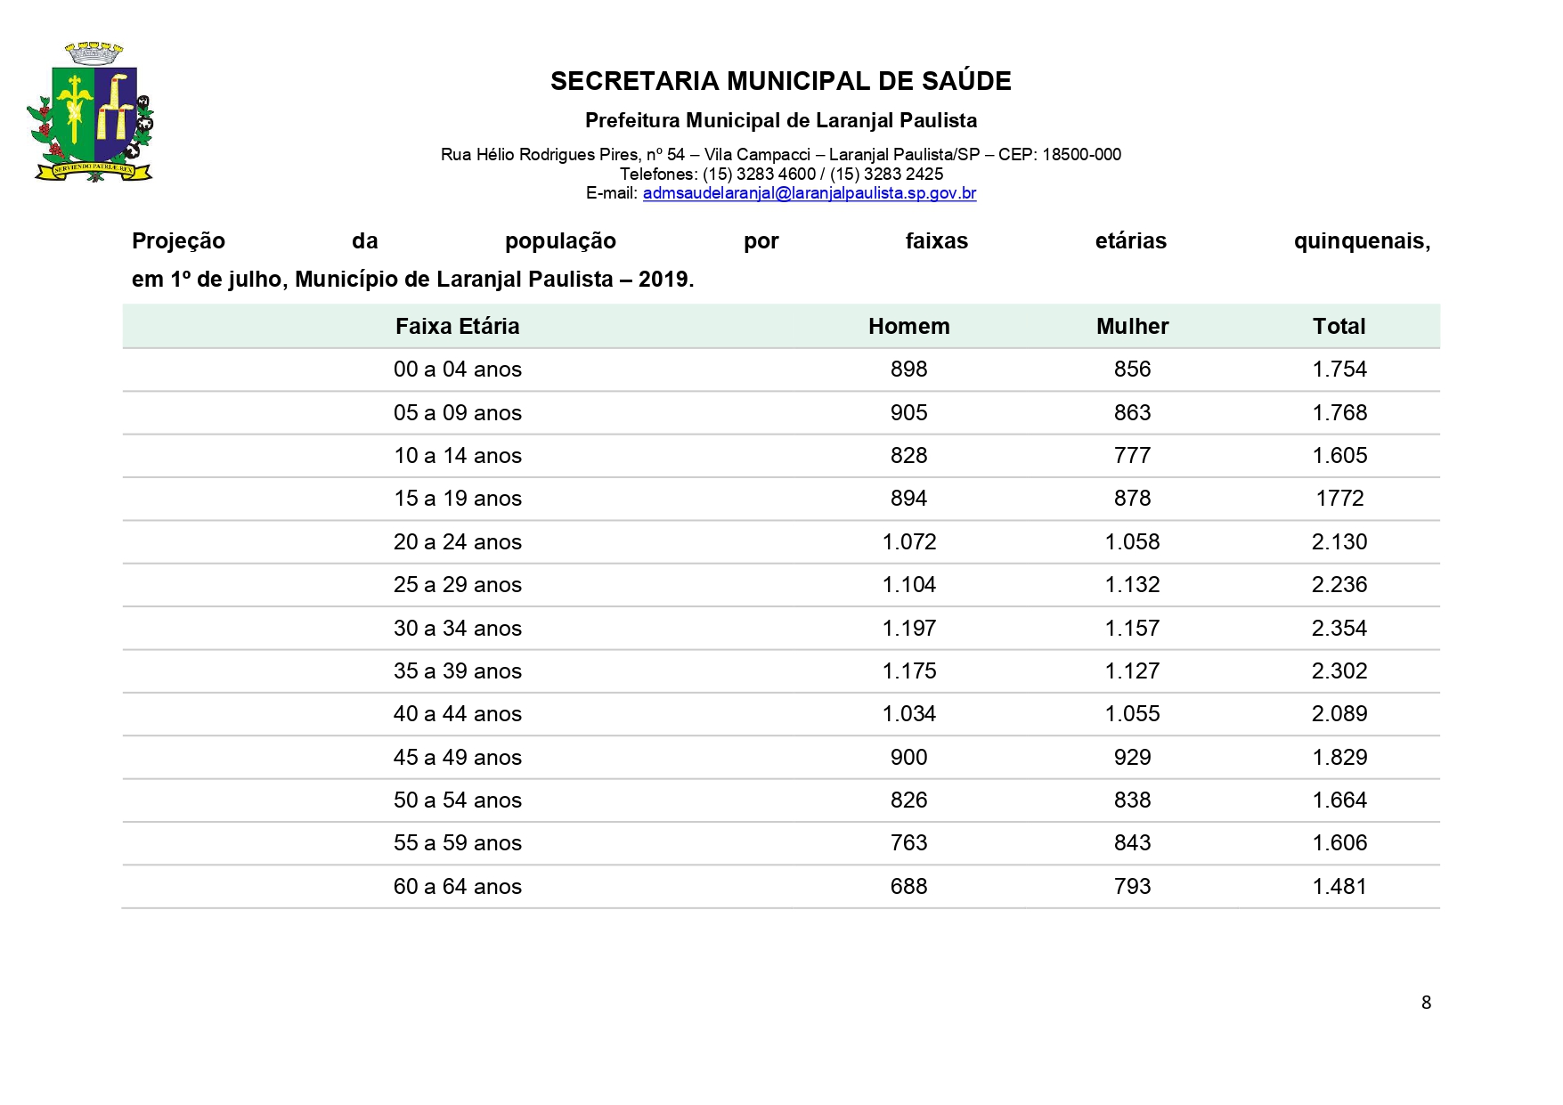The image size is (1563, 1105).
Task: Click Mulher value 856
Action: click(1133, 370)
